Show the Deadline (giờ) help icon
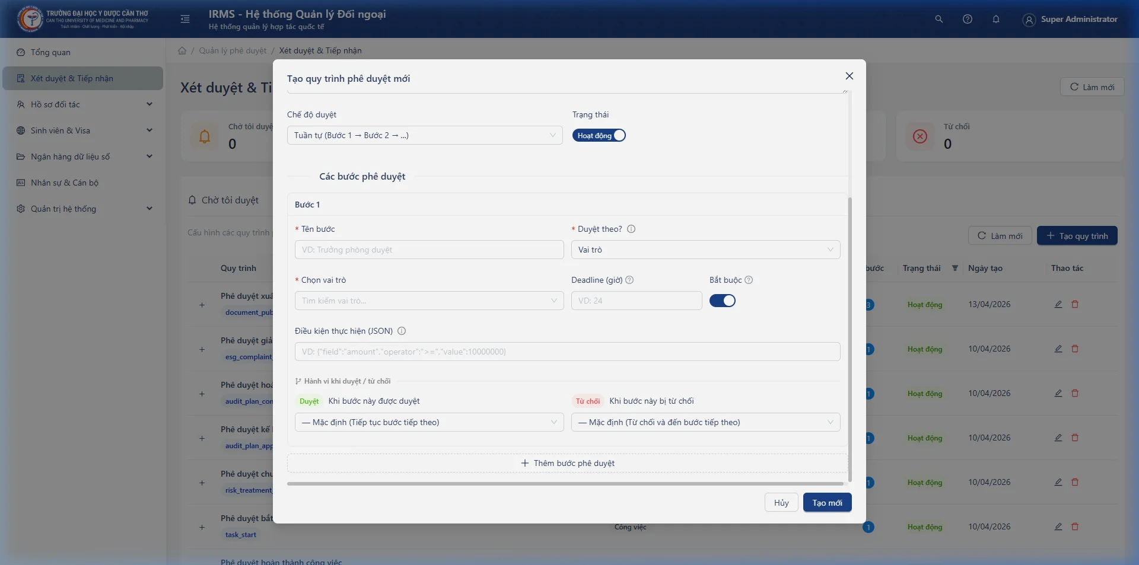Viewport: 1139px width, 565px height. (629, 280)
